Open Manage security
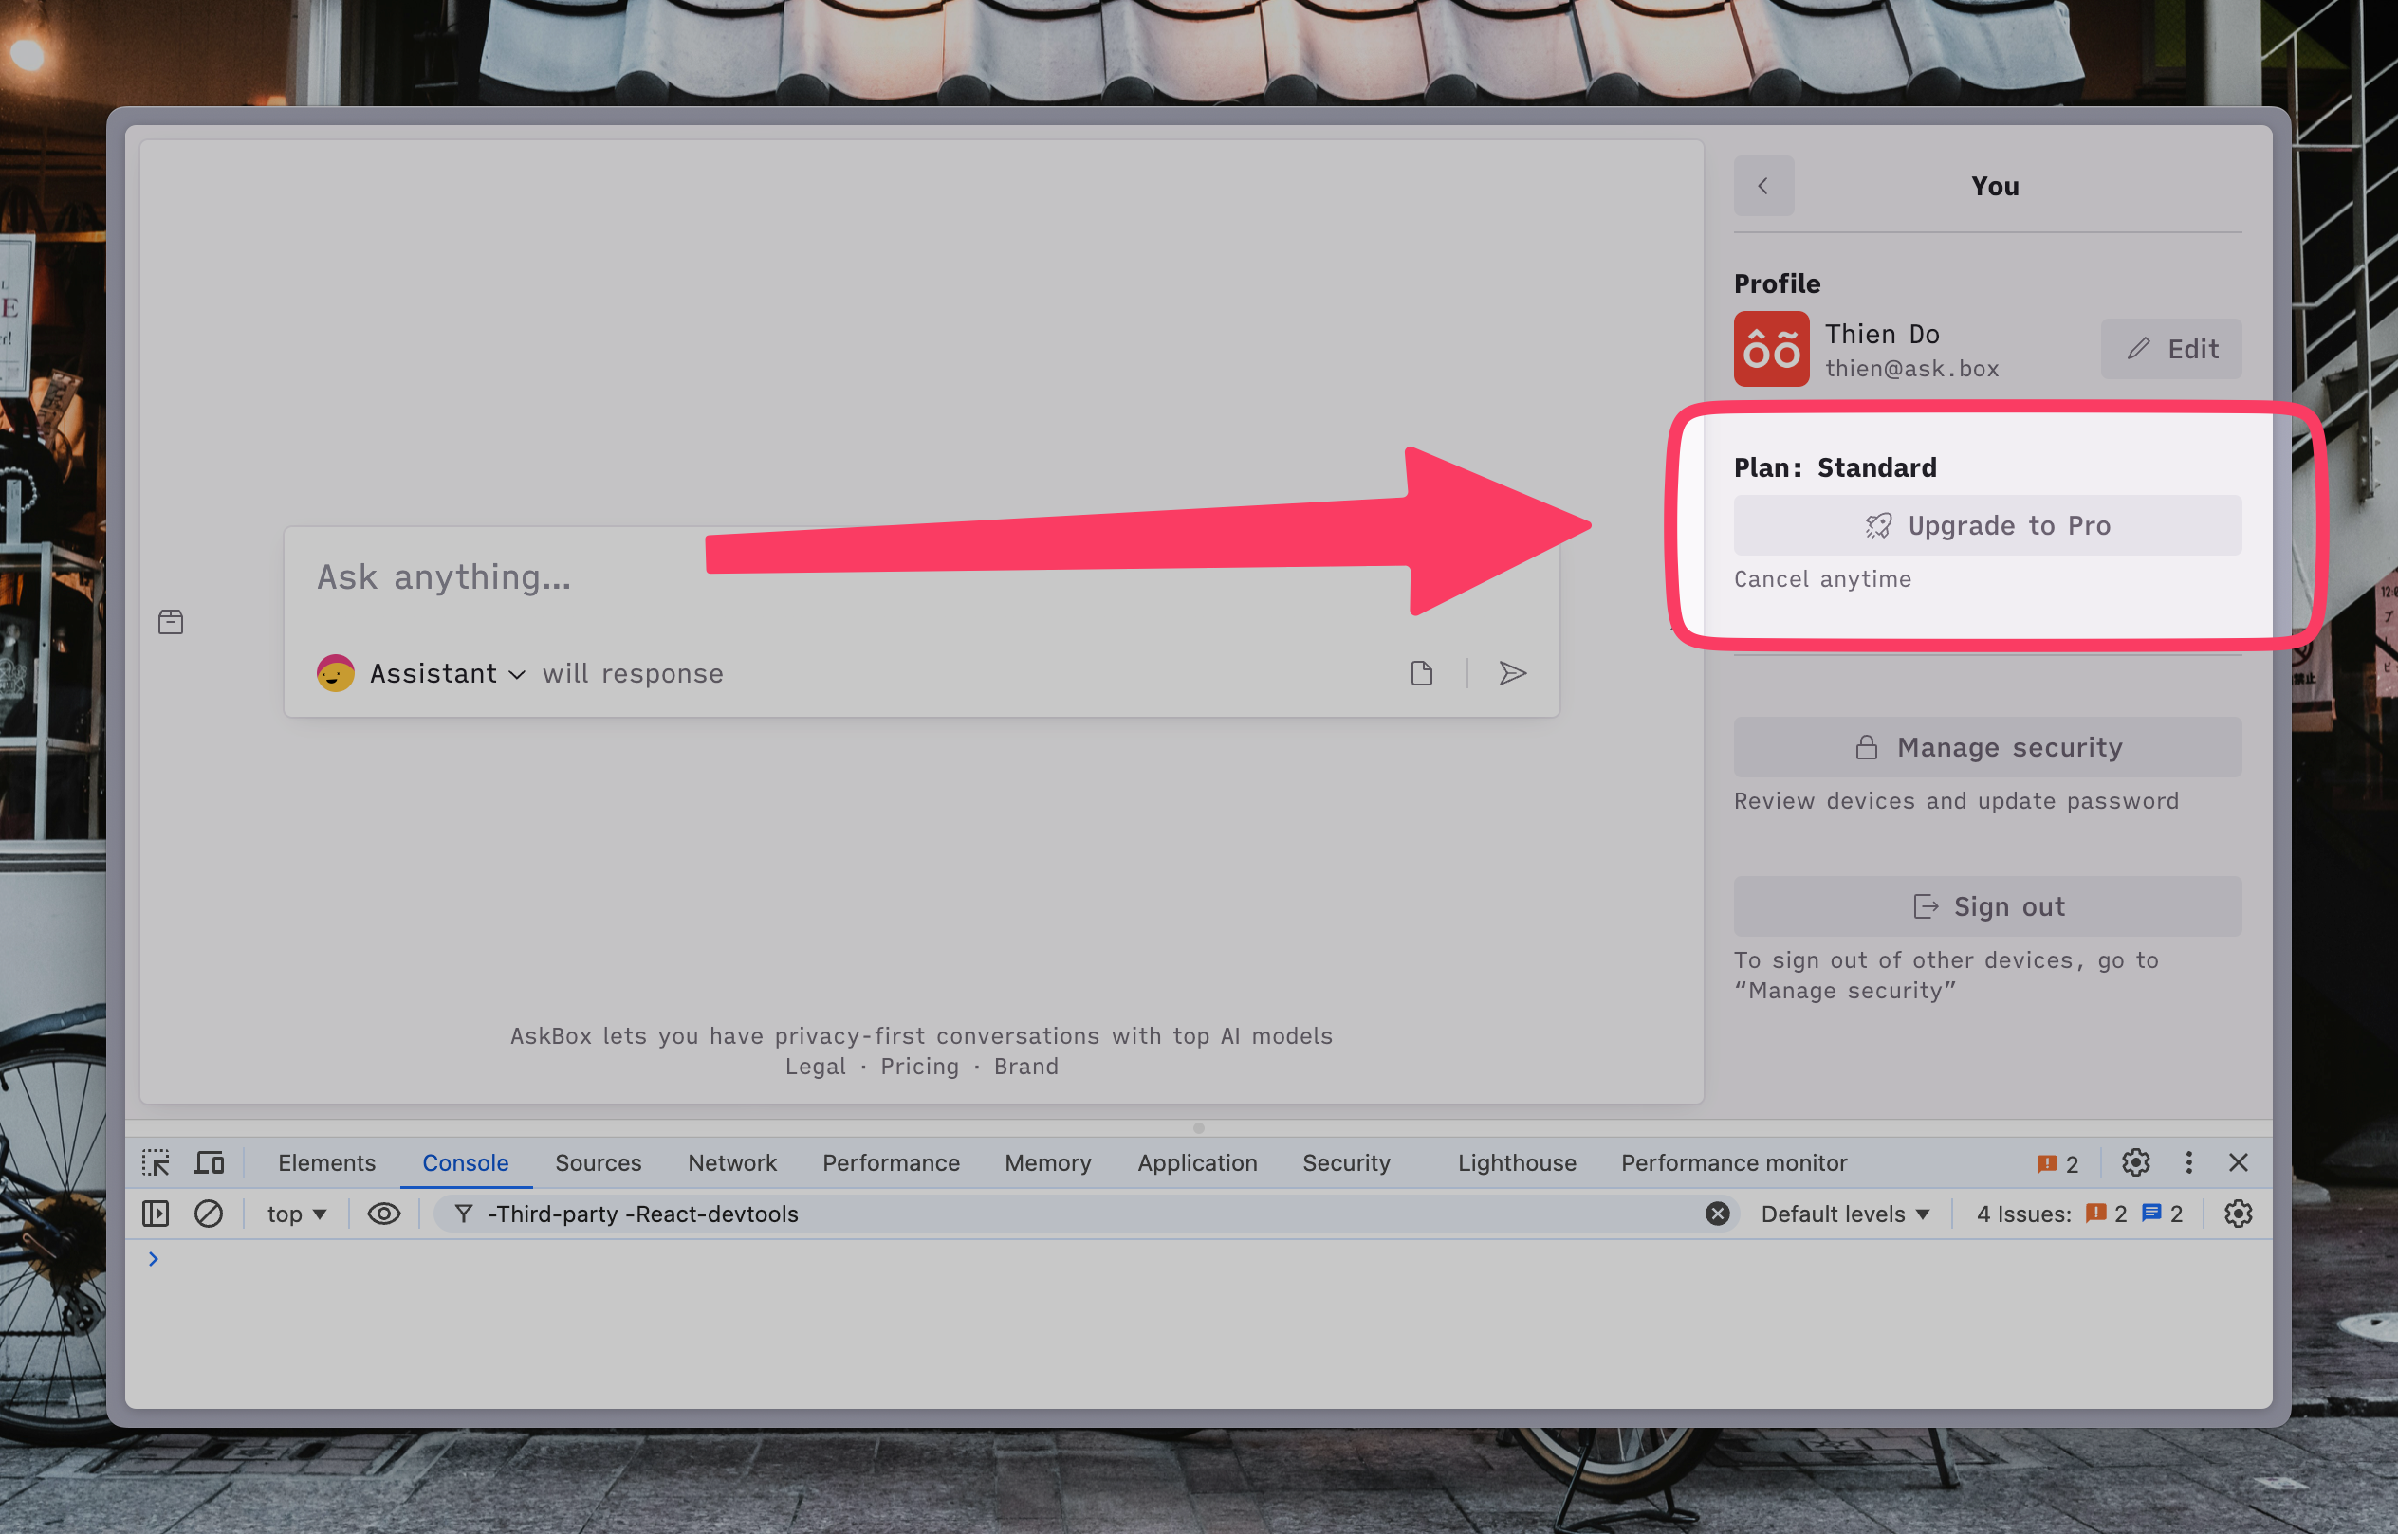Screen dimensions: 2398x1534 (1987, 747)
